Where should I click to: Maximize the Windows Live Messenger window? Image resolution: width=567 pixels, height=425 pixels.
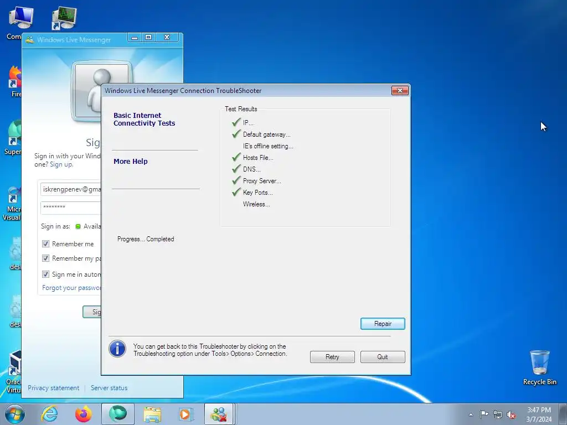(148, 37)
